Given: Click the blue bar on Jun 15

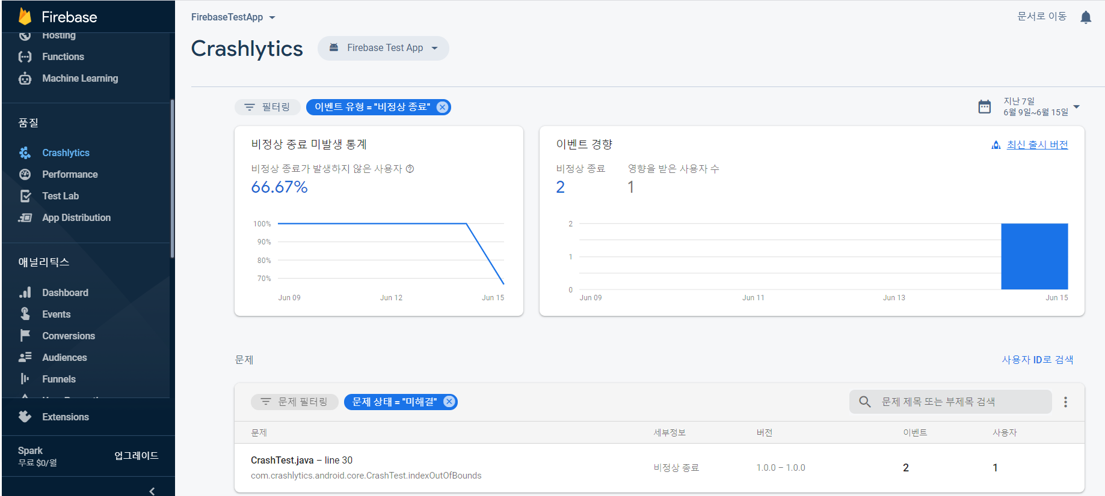Looking at the screenshot, I should [x=1035, y=256].
